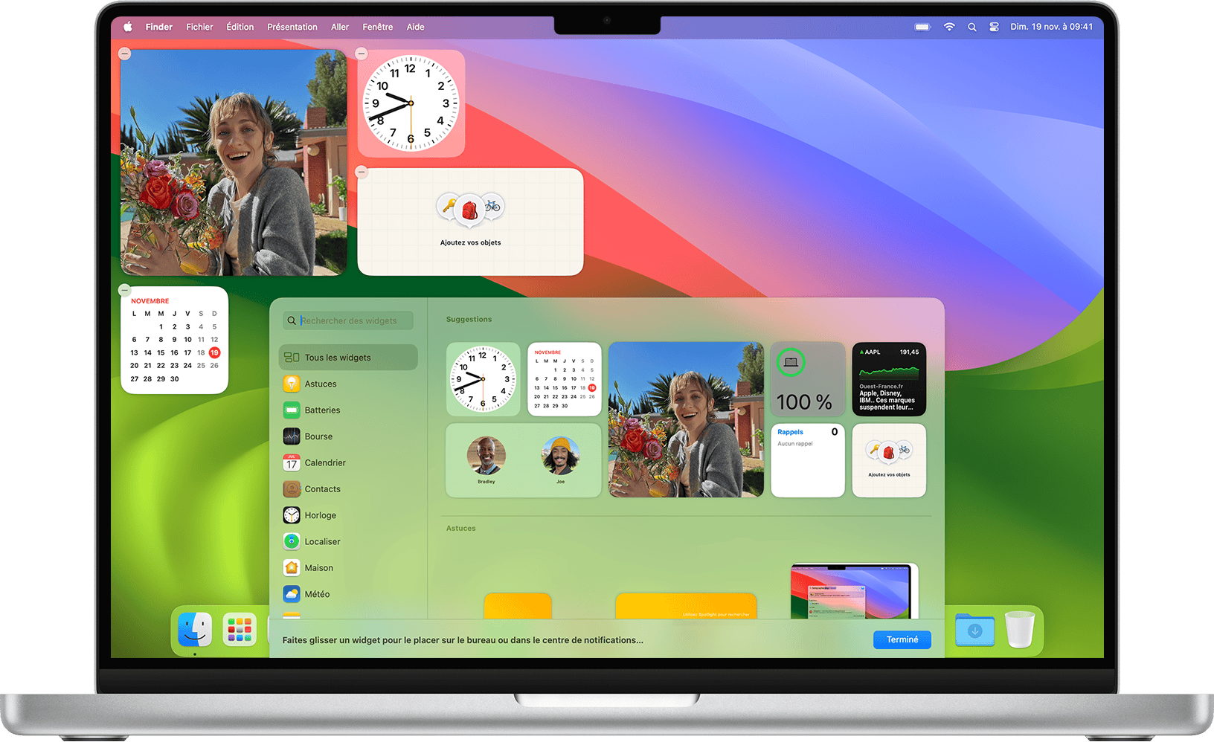The width and height of the screenshot is (1214, 742).
Task: Open Control Center icon
Action: 994,27
